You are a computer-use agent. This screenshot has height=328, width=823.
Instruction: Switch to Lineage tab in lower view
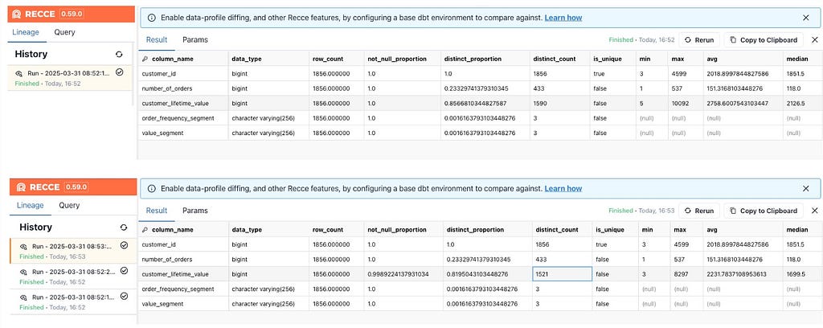[30, 205]
